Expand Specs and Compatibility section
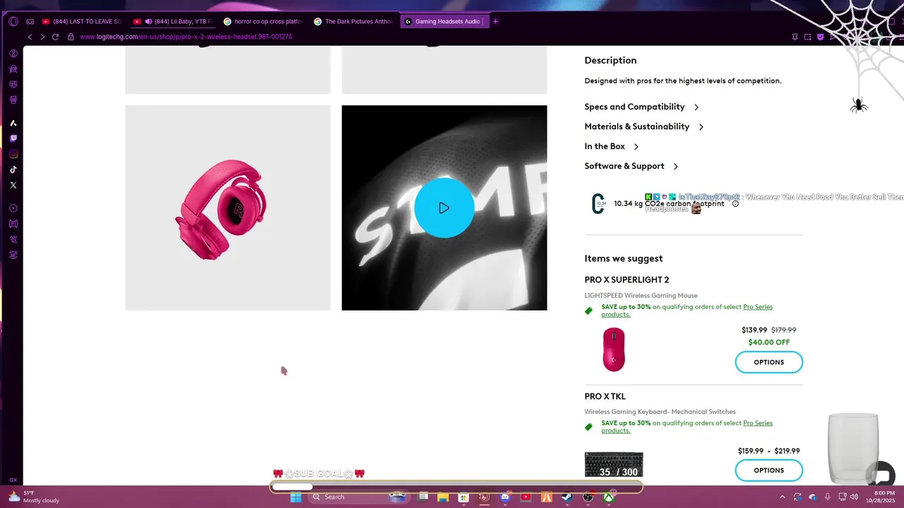904x508 pixels. [641, 107]
